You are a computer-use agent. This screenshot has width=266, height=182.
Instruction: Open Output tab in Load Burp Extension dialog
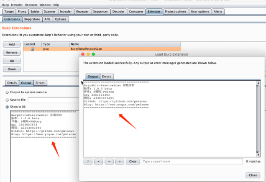tap(93, 77)
